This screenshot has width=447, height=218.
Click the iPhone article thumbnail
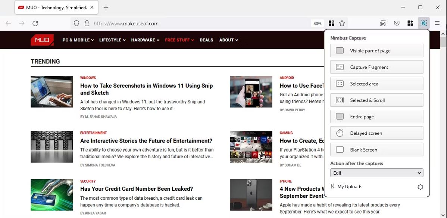point(251,195)
